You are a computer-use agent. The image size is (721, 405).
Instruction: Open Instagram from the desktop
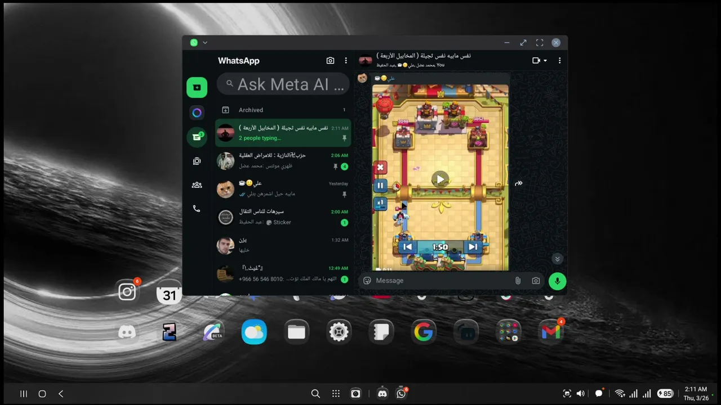(127, 291)
